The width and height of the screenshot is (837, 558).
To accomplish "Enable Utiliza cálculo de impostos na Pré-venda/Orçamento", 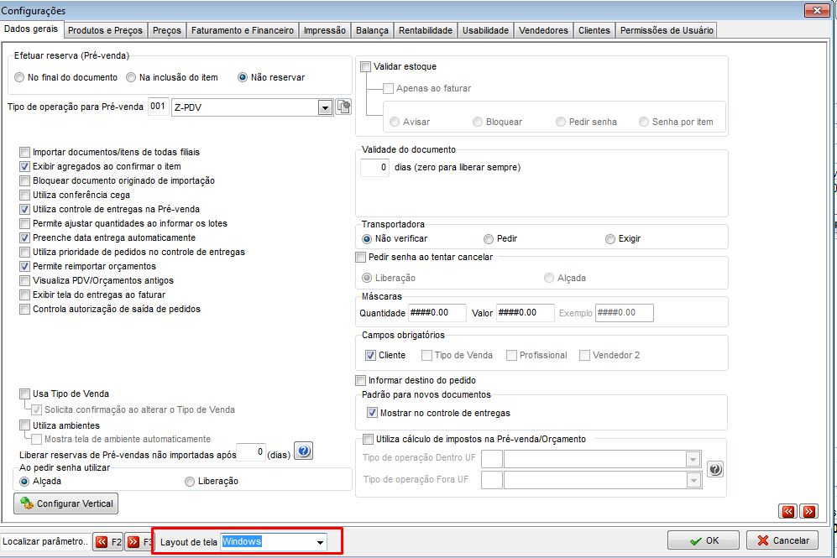I will click(x=369, y=440).
